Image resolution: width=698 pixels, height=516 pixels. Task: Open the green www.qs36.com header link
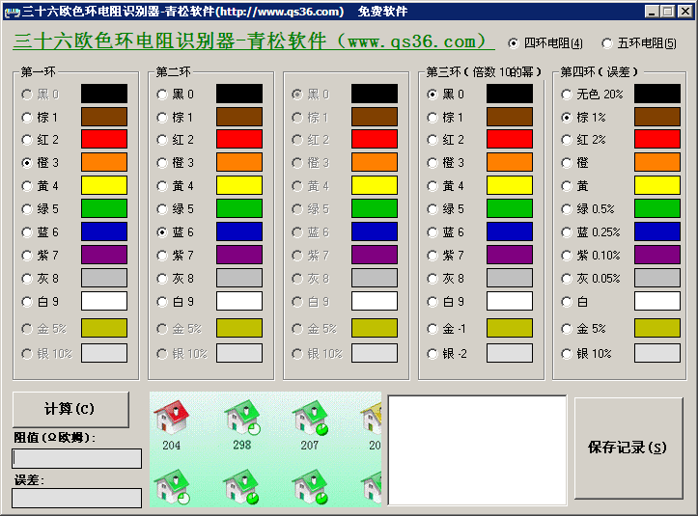254,41
